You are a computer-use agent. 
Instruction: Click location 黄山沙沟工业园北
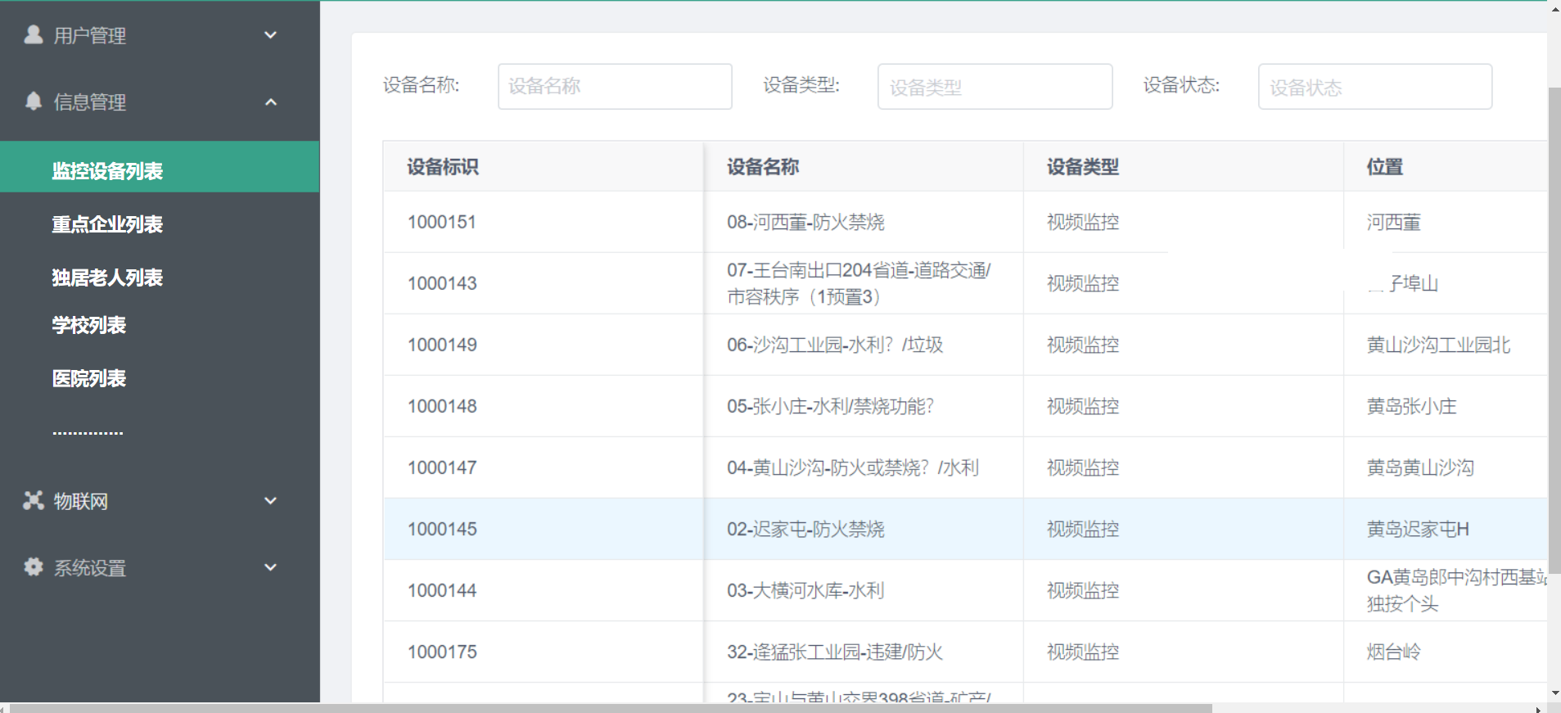1438,345
